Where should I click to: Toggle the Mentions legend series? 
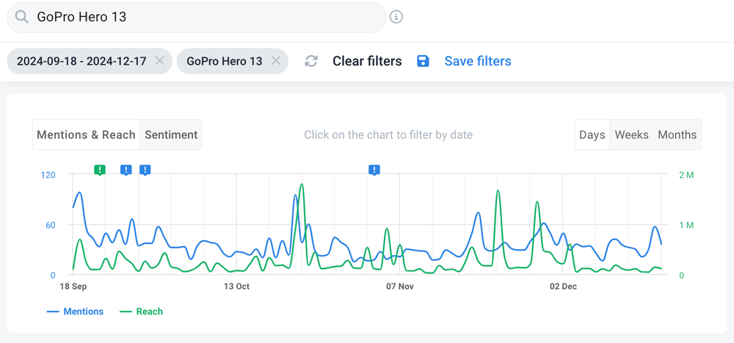coord(75,311)
